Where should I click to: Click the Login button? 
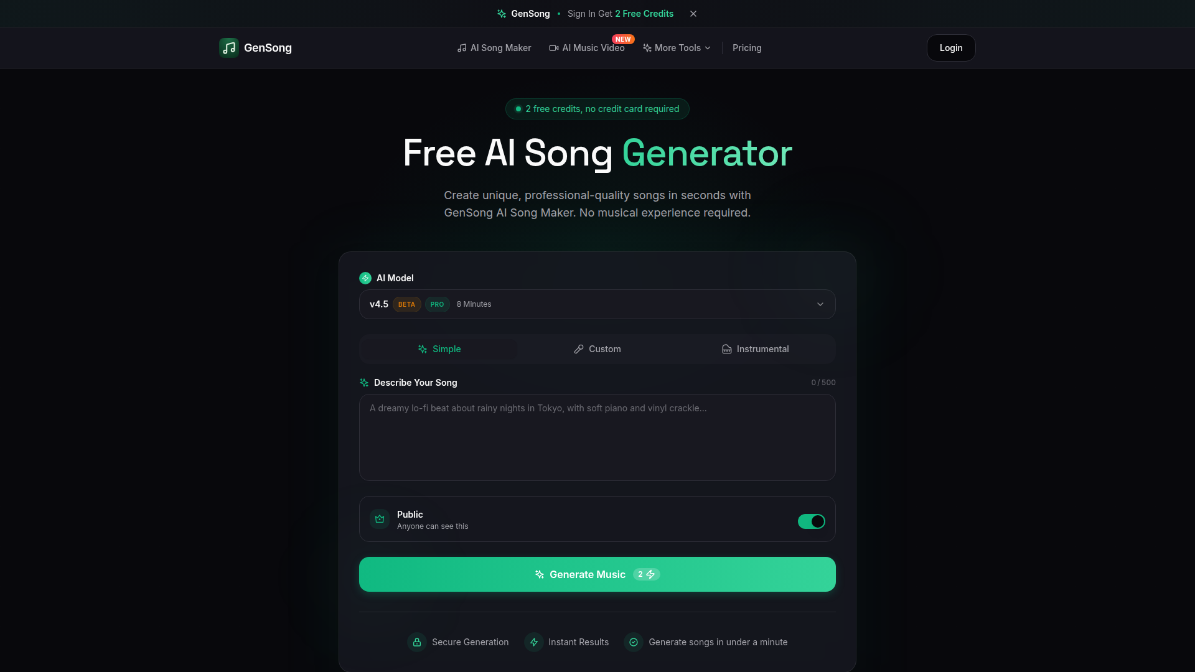point(951,48)
